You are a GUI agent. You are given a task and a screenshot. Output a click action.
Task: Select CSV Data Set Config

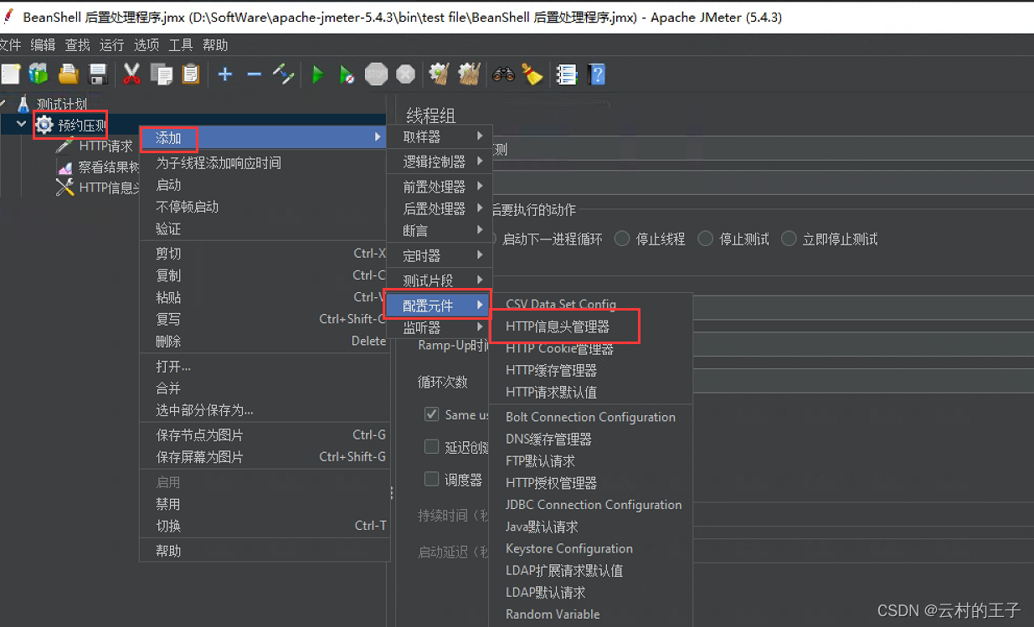(590, 305)
